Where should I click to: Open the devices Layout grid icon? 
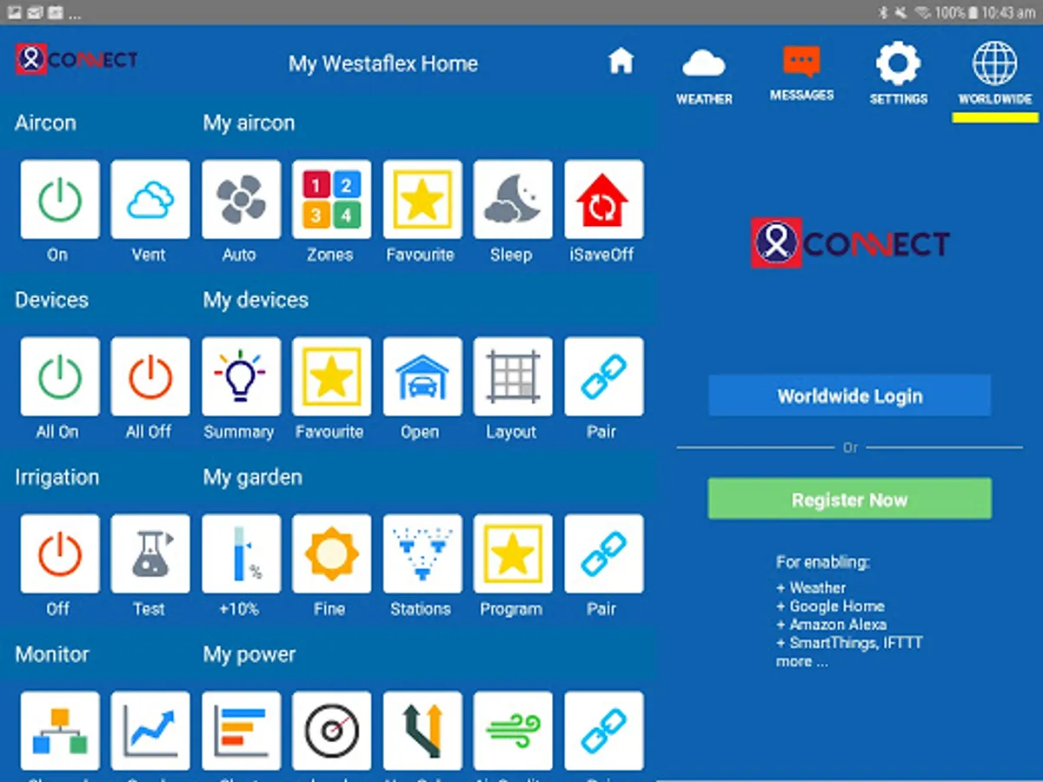point(513,376)
